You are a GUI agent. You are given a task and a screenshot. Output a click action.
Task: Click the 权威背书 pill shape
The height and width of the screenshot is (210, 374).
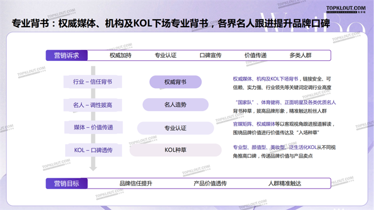pyautogui.click(x=176, y=82)
